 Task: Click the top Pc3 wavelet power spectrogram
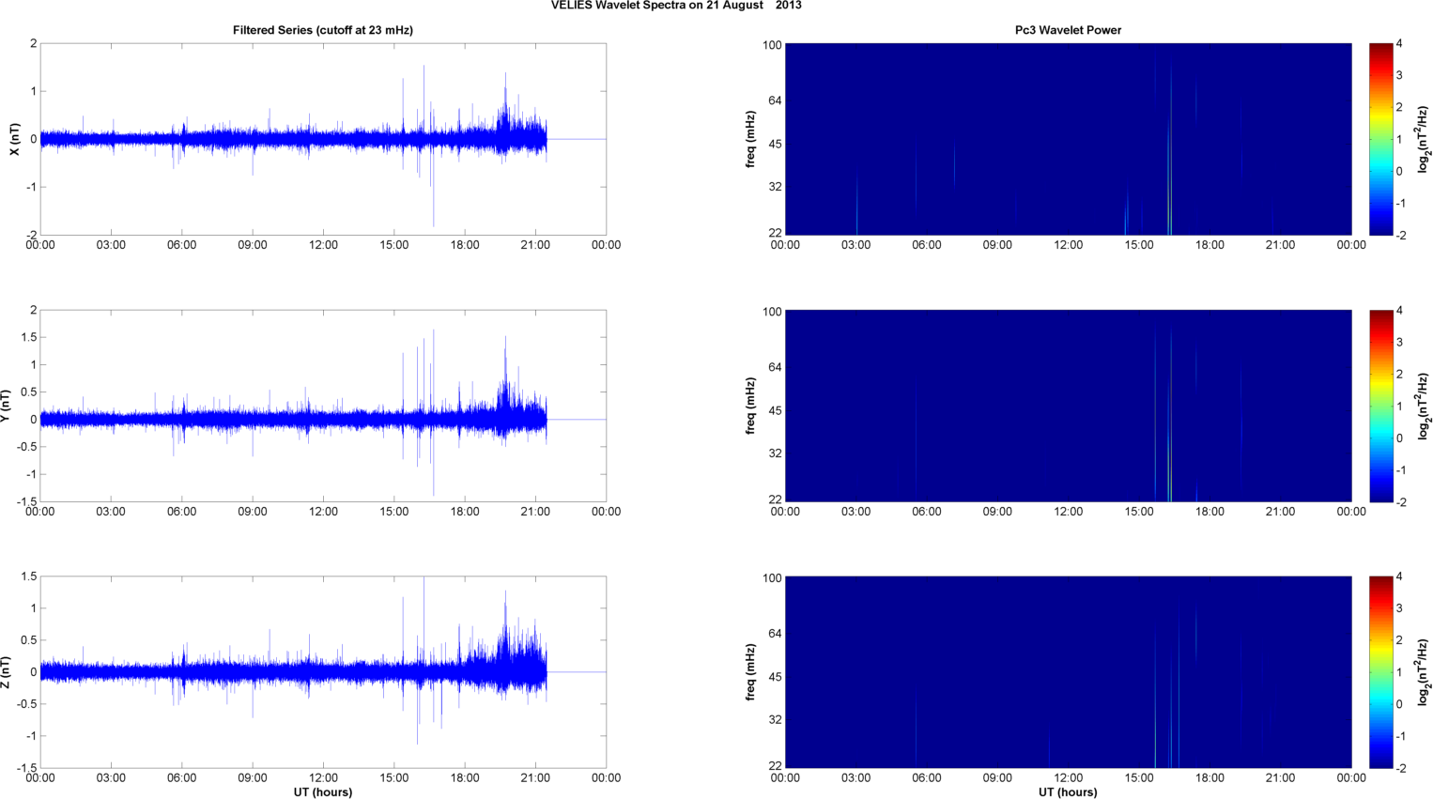pos(1068,139)
